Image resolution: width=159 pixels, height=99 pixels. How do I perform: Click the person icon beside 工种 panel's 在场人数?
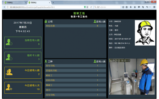(95, 61)
